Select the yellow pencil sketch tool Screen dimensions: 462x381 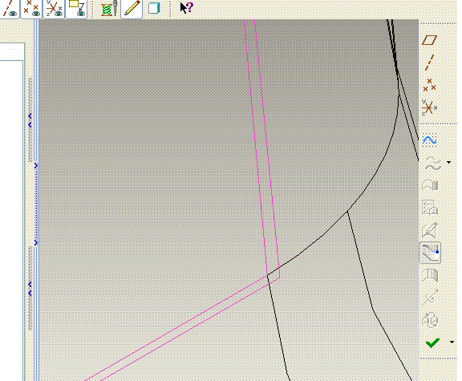point(132,8)
